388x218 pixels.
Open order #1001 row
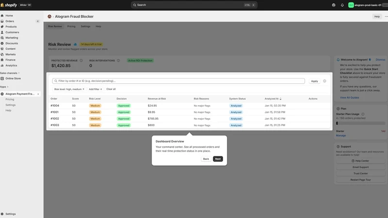pos(190,112)
